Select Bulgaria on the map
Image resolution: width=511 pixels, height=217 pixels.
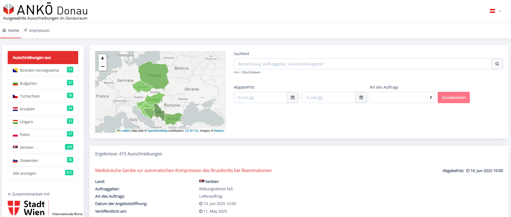pos(173,118)
